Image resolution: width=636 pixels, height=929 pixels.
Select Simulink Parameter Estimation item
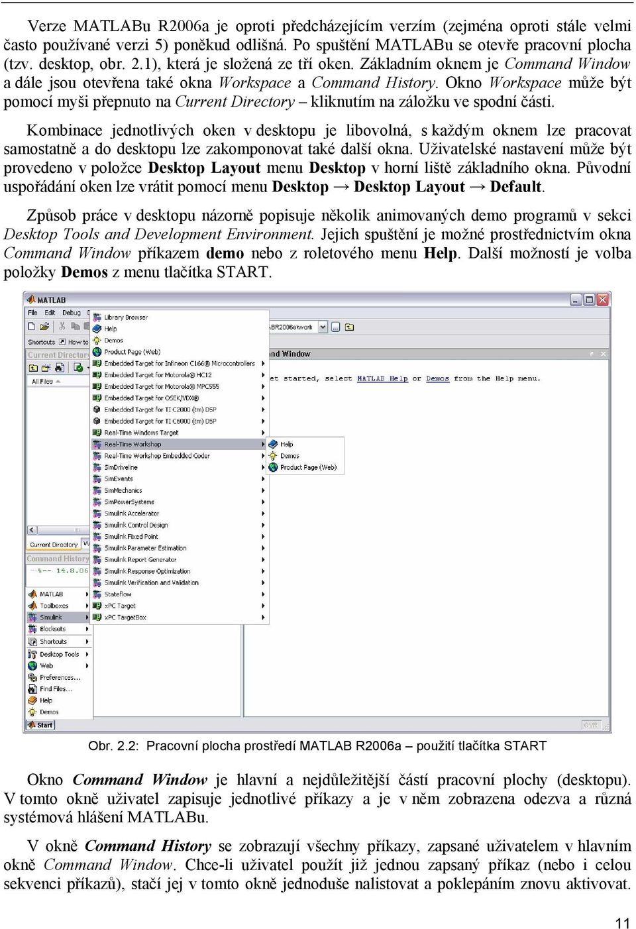(180, 549)
